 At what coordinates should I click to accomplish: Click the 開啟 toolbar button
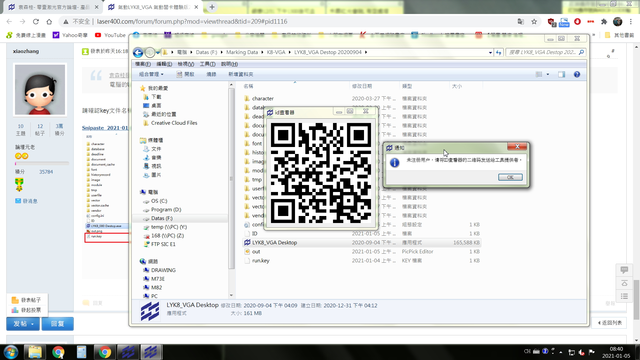186,74
